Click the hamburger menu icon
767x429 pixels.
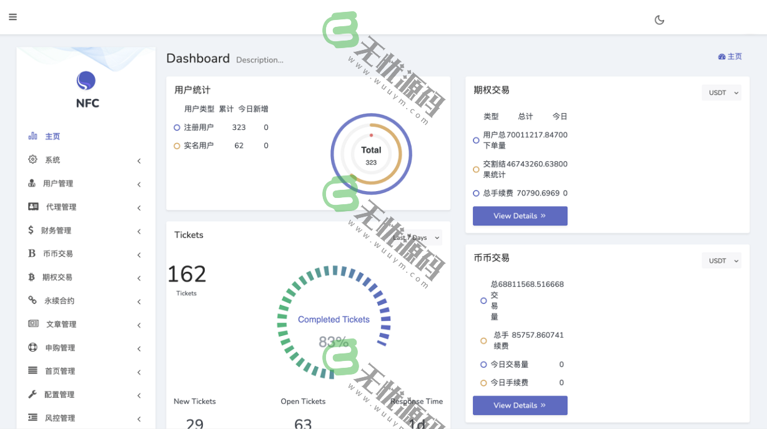[x=12, y=17]
